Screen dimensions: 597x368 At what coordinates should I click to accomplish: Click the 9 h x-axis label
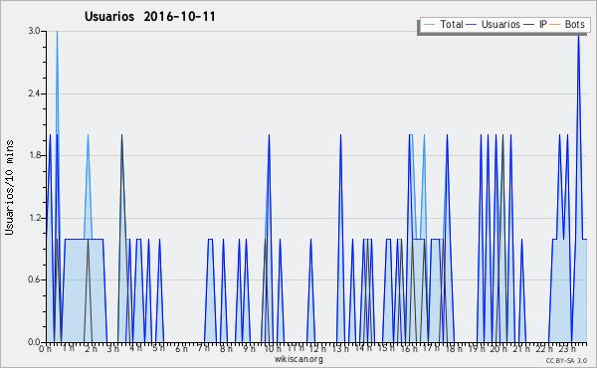click(x=249, y=349)
